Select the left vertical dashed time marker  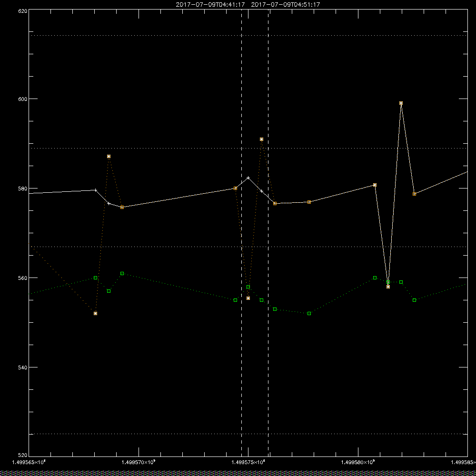[x=242, y=233]
